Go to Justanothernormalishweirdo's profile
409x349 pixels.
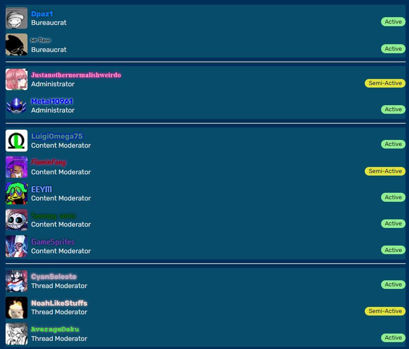pyautogui.click(x=76, y=75)
